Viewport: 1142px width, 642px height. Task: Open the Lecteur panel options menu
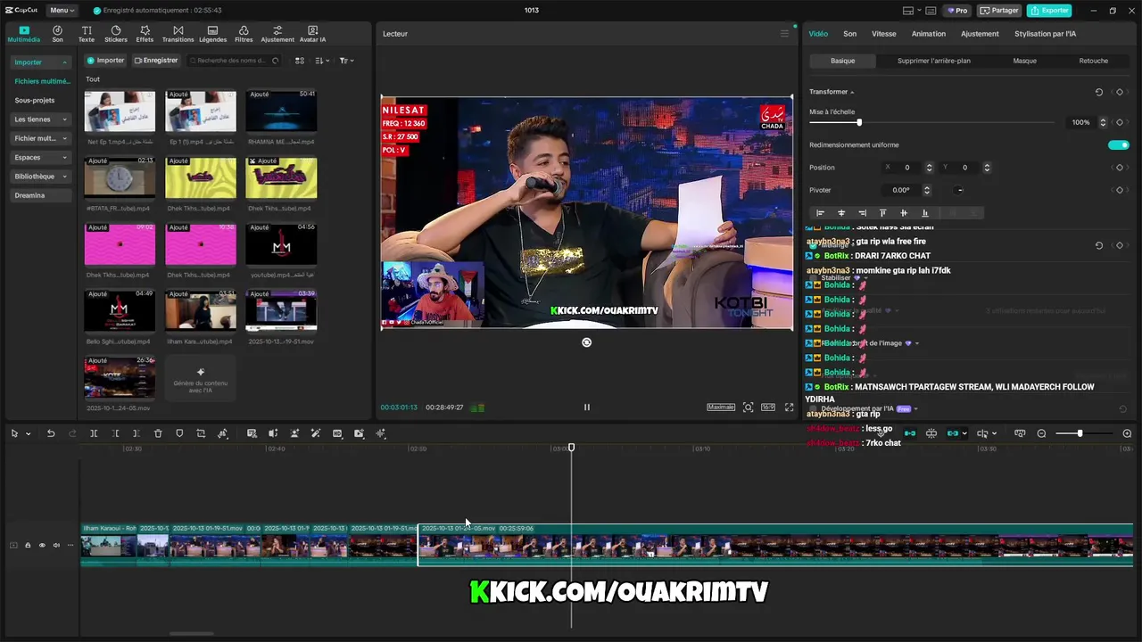coord(784,34)
